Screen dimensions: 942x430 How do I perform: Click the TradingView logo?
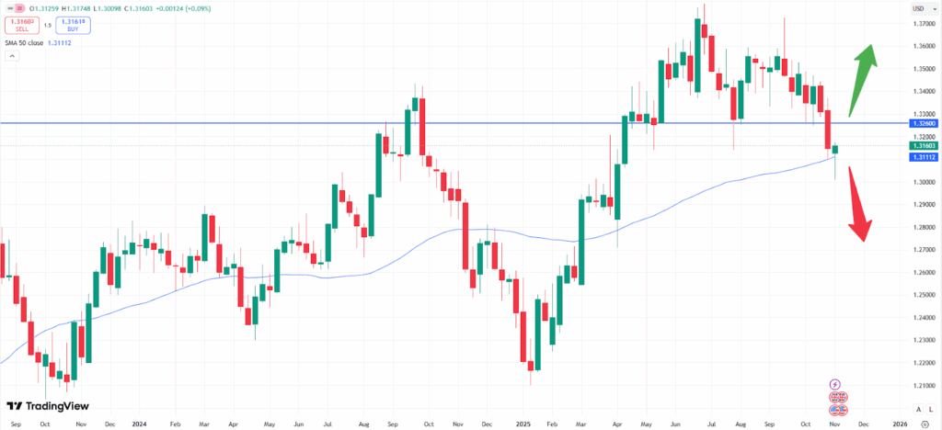(40, 407)
